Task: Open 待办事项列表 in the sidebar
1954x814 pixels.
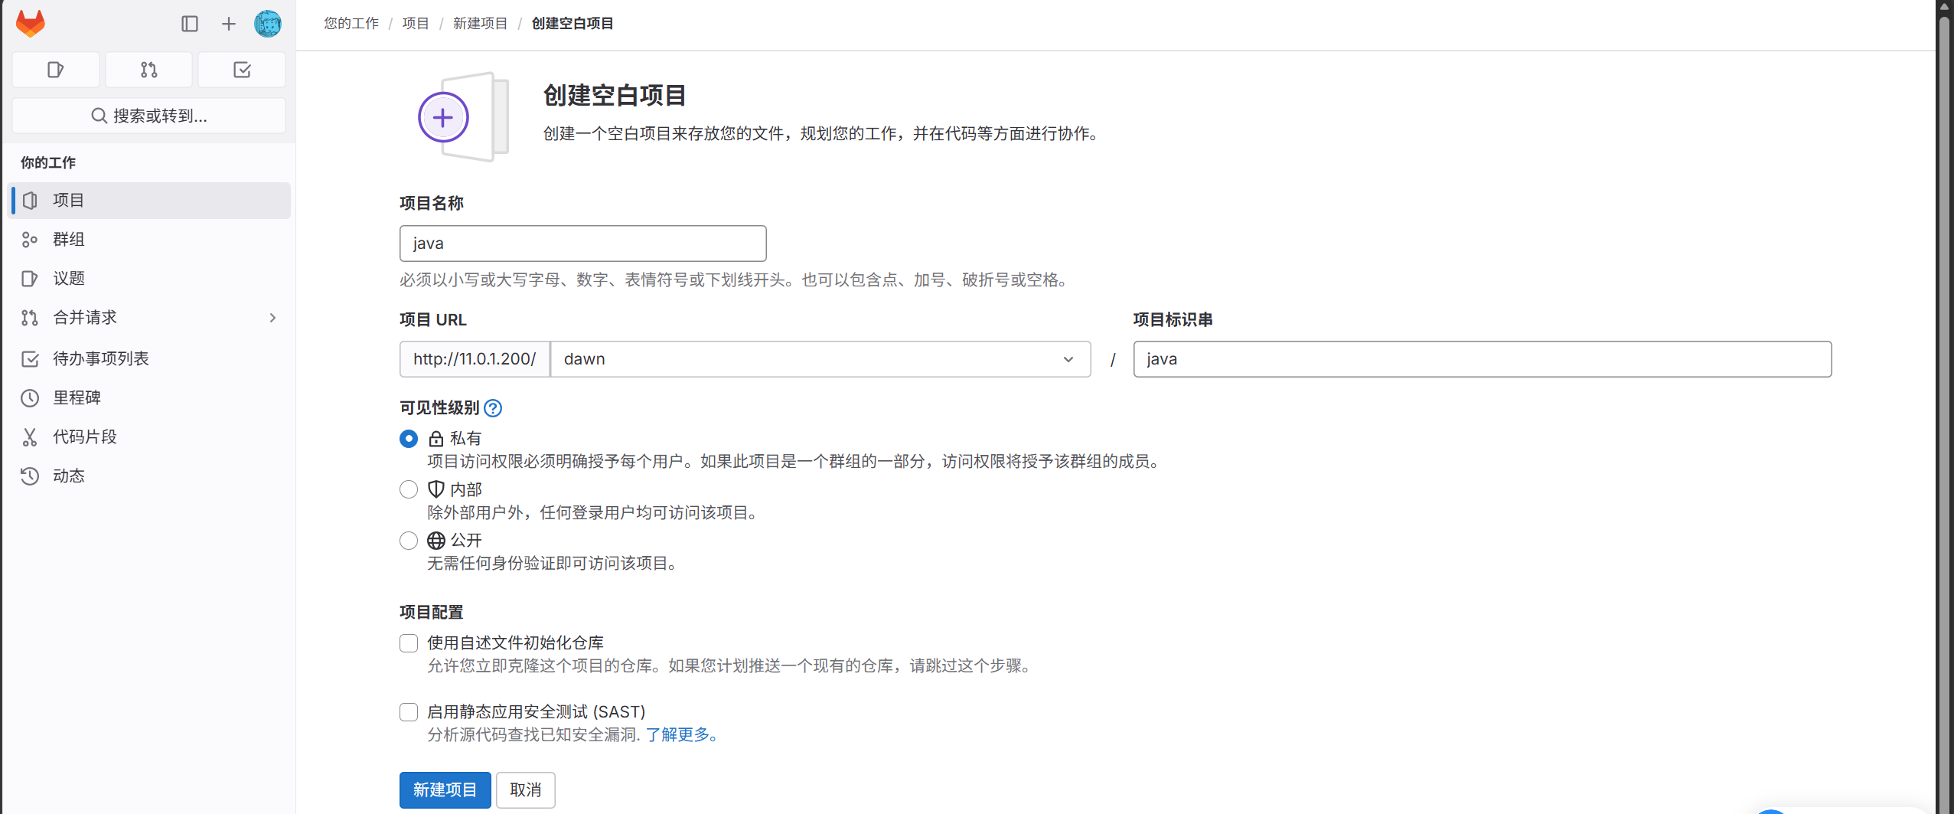Action: click(149, 359)
